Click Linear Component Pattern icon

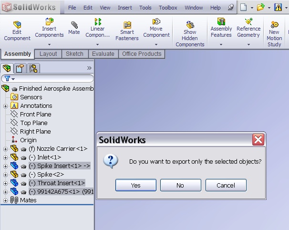pyautogui.click(x=98, y=21)
